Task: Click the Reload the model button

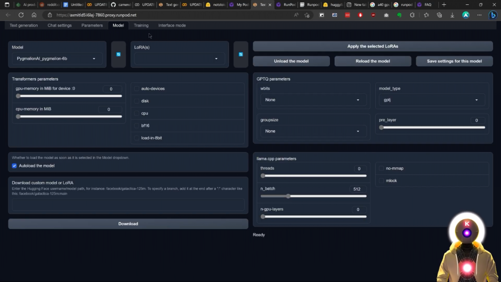Action: (373, 61)
